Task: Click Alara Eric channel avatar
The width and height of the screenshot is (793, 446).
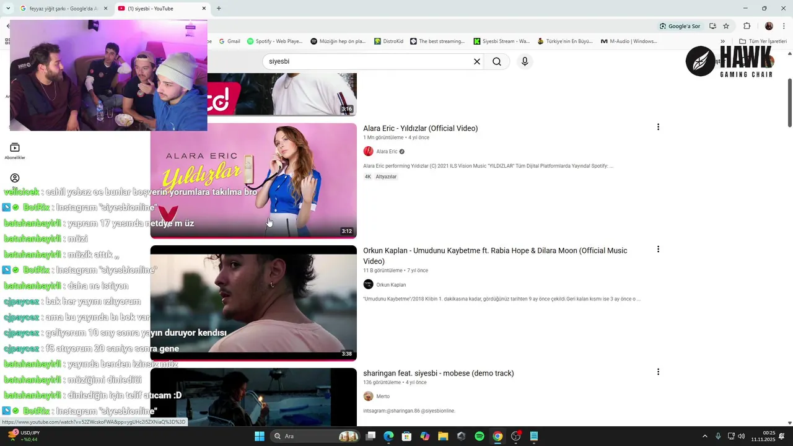Action: (368, 151)
